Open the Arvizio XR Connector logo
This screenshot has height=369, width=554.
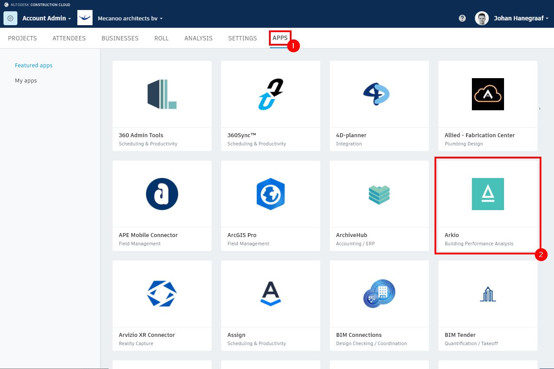click(162, 294)
